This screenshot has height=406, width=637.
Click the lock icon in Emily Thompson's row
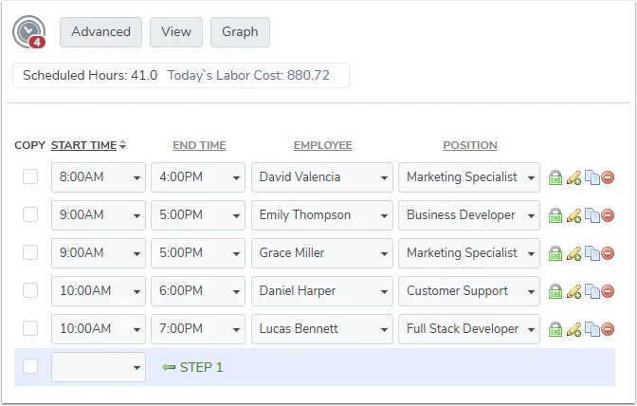point(555,215)
